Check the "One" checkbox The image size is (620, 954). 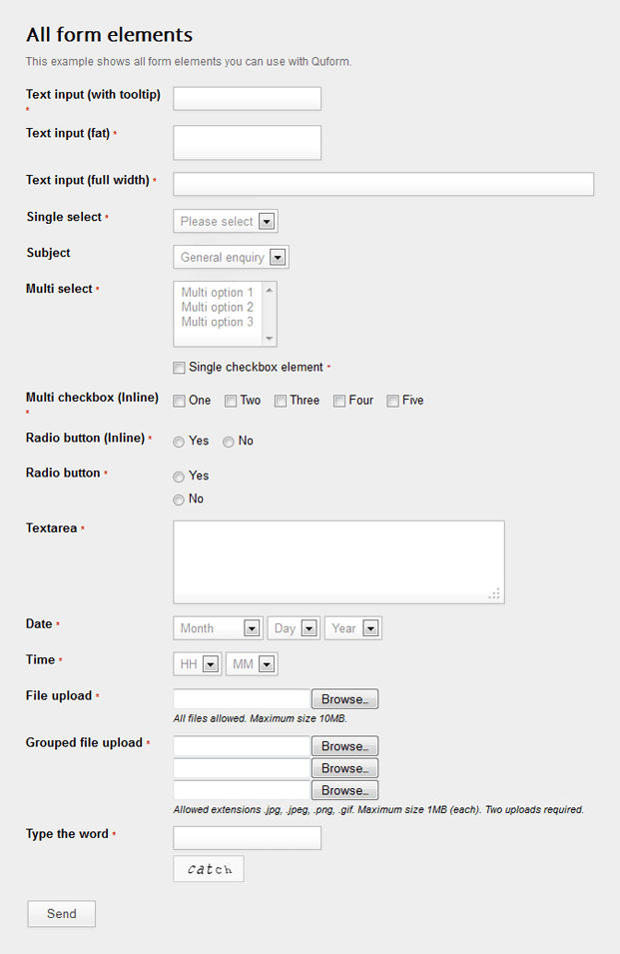pyautogui.click(x=179, y=400)
